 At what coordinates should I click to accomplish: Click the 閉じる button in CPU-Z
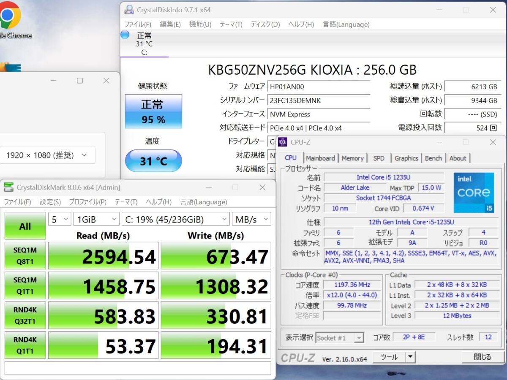tap(481, 357)
